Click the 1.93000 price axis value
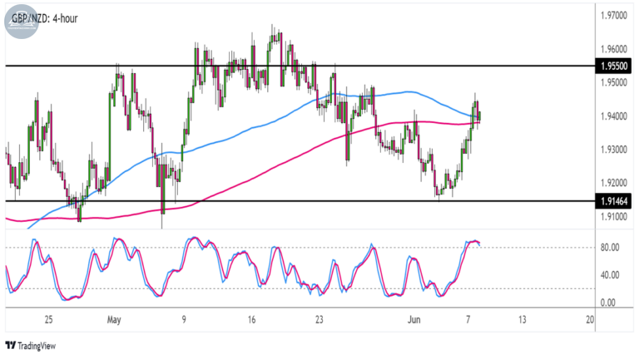The image size is (639, 359). coord(614,150)
